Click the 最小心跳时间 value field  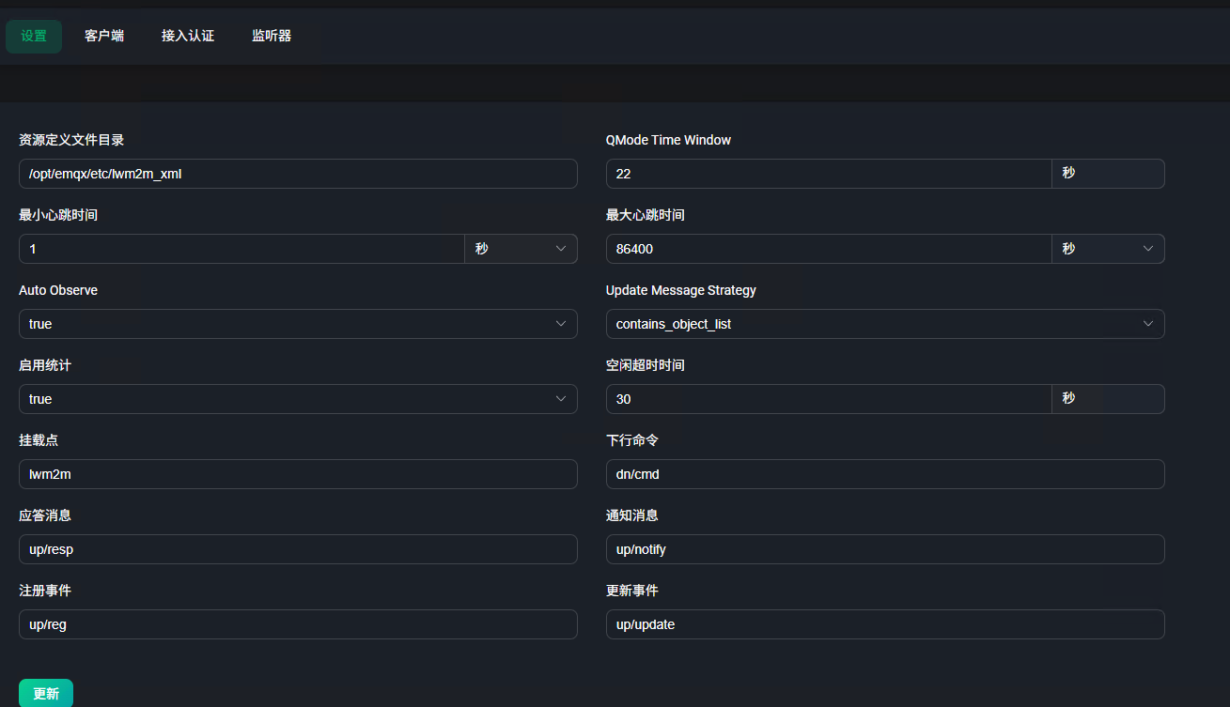click(x=241, y=249)
